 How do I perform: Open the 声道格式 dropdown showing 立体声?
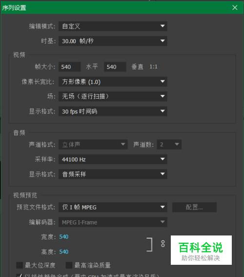tap(93, 145)
